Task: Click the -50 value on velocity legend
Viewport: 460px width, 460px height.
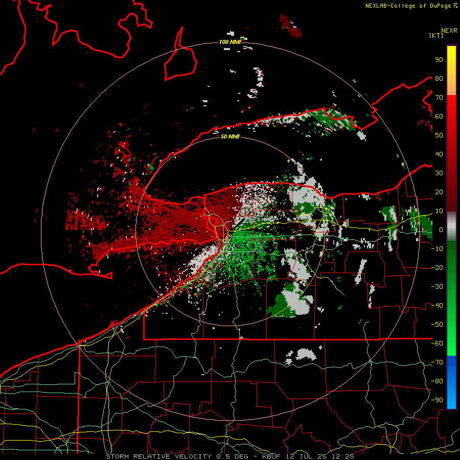Action: coord(437,325)
